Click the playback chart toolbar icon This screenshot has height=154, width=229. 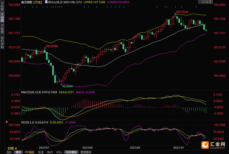207,2
